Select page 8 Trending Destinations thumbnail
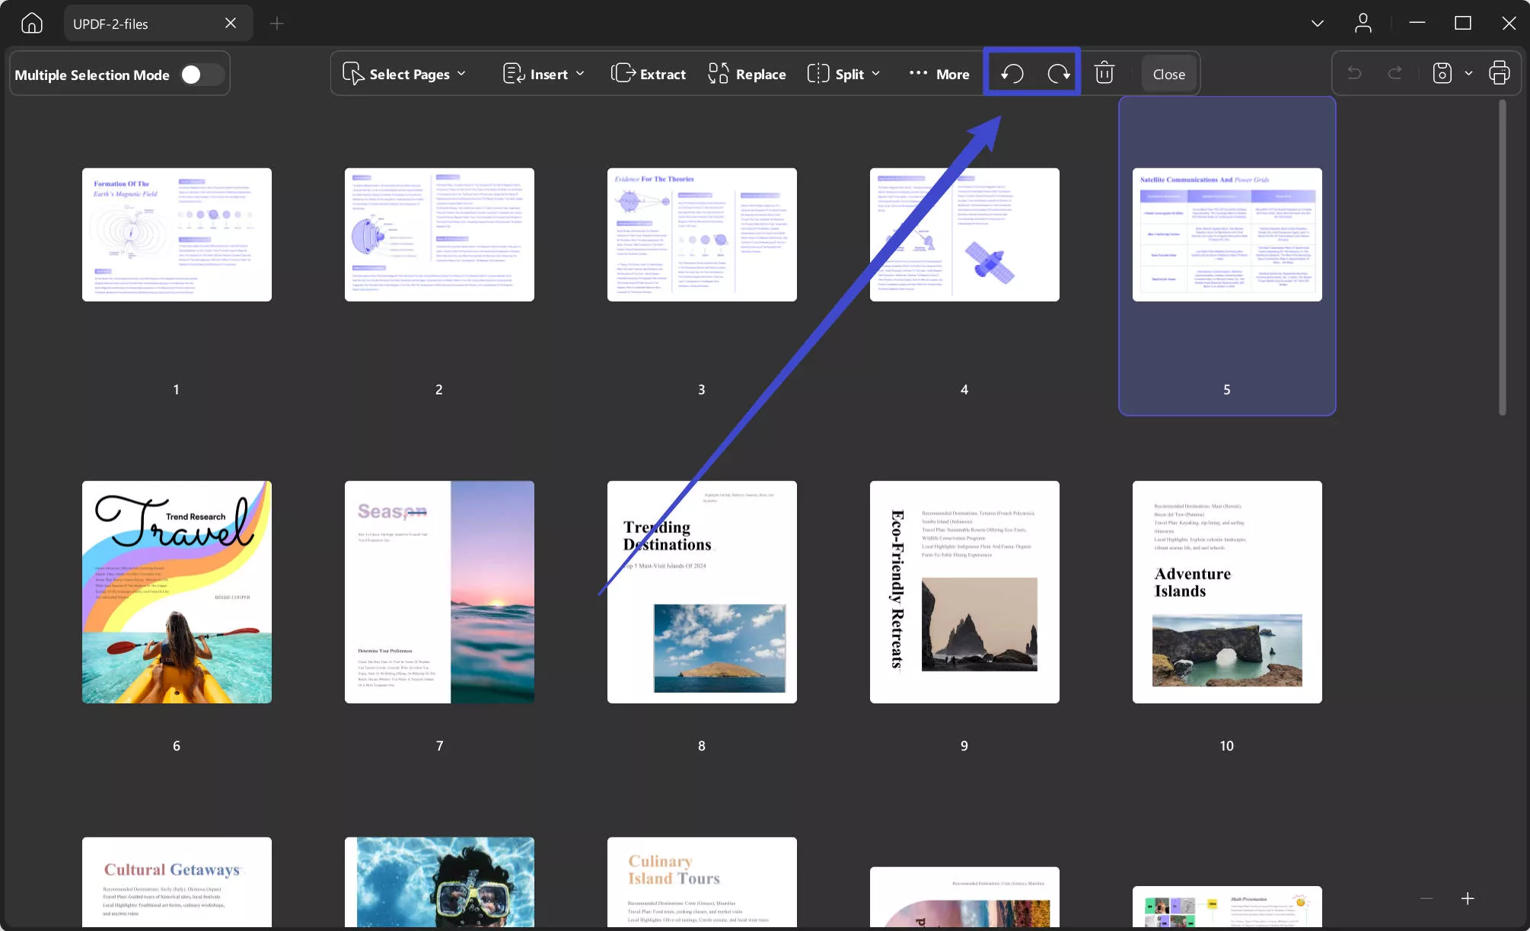This screenshot has width=1530, height=931. pyautogui.click(x=702, y=591)
